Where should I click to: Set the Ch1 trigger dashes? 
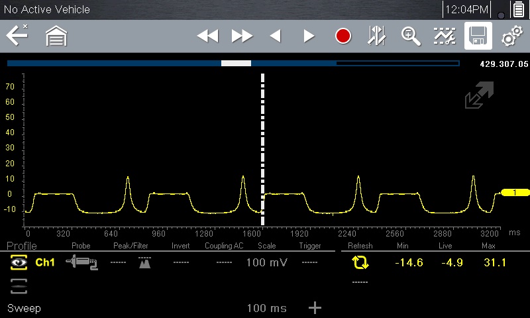point(309,262)
